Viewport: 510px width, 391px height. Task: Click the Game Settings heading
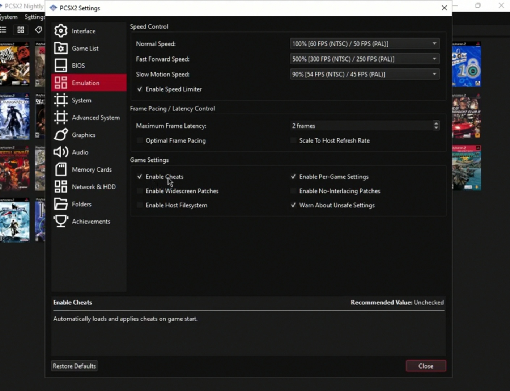149,160
